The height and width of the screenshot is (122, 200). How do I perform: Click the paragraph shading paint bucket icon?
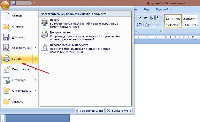[147, 24]
